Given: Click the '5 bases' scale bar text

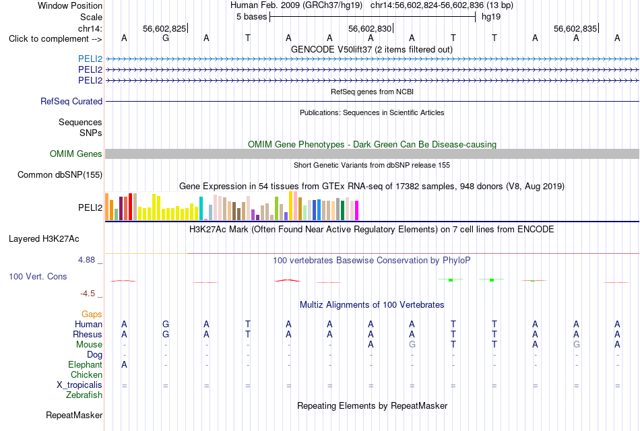Looking at the screenshot, I should pyautogui.click(x=251, y=17).
